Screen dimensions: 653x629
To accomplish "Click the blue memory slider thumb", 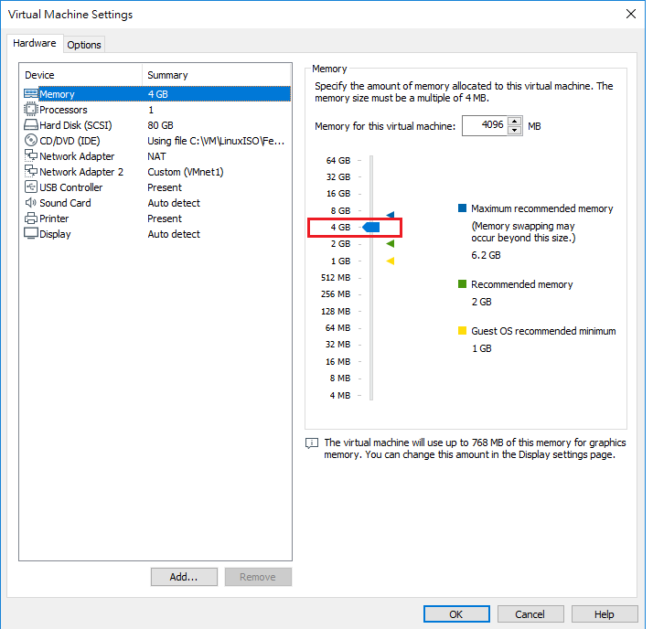I will (371, 228).
